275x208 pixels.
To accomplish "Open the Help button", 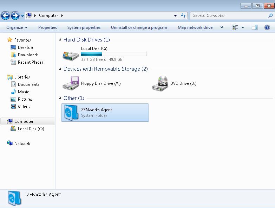I will pos(267,27).
